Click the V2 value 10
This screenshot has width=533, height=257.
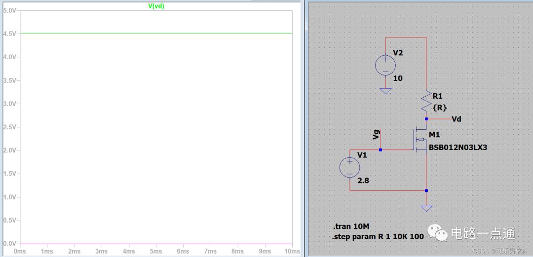[x=398, y=78]
